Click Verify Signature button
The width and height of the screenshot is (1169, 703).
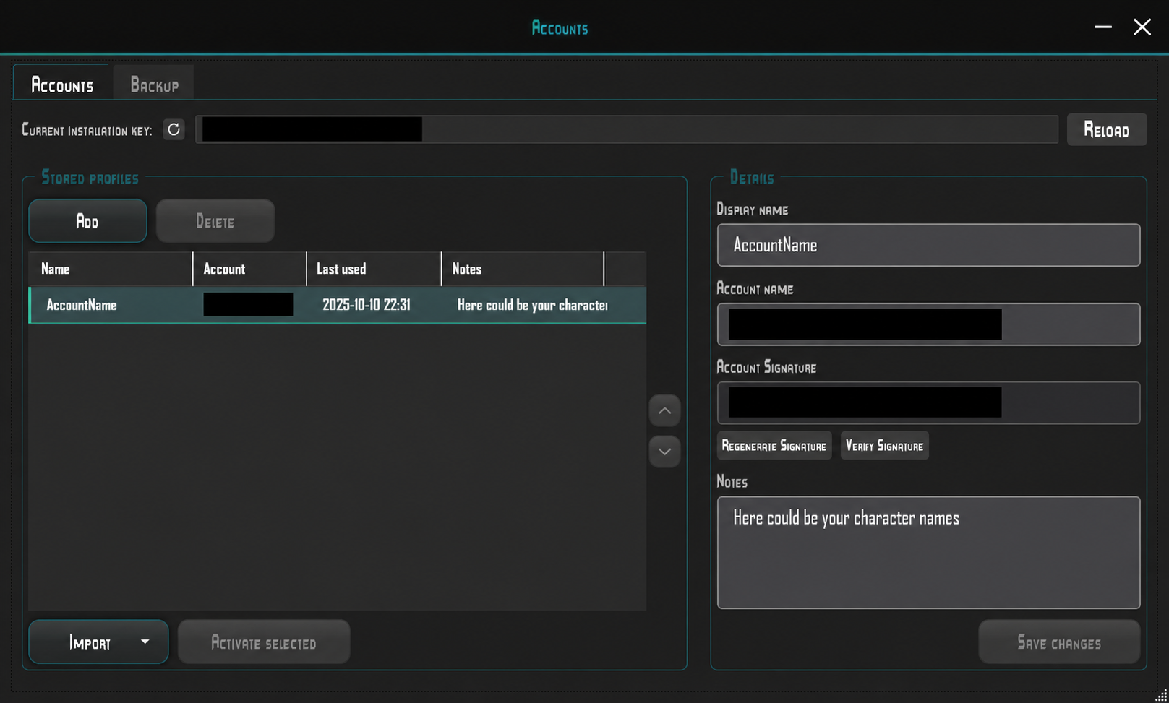[884, 446]
